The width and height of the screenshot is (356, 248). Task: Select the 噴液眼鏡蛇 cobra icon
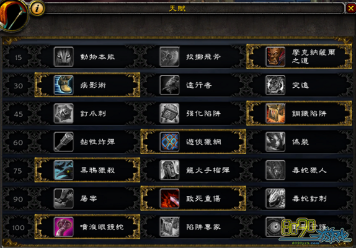pyautogui.click(x=63, y=227)
